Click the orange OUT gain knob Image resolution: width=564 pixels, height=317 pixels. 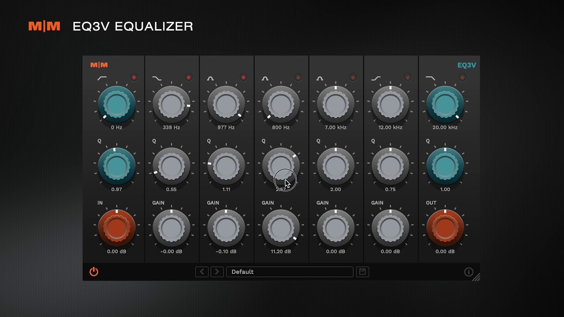[445, 229]
